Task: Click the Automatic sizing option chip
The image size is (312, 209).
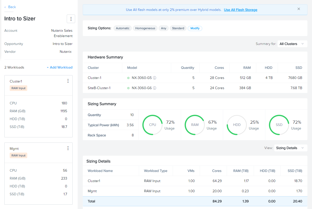Action: 123,28
